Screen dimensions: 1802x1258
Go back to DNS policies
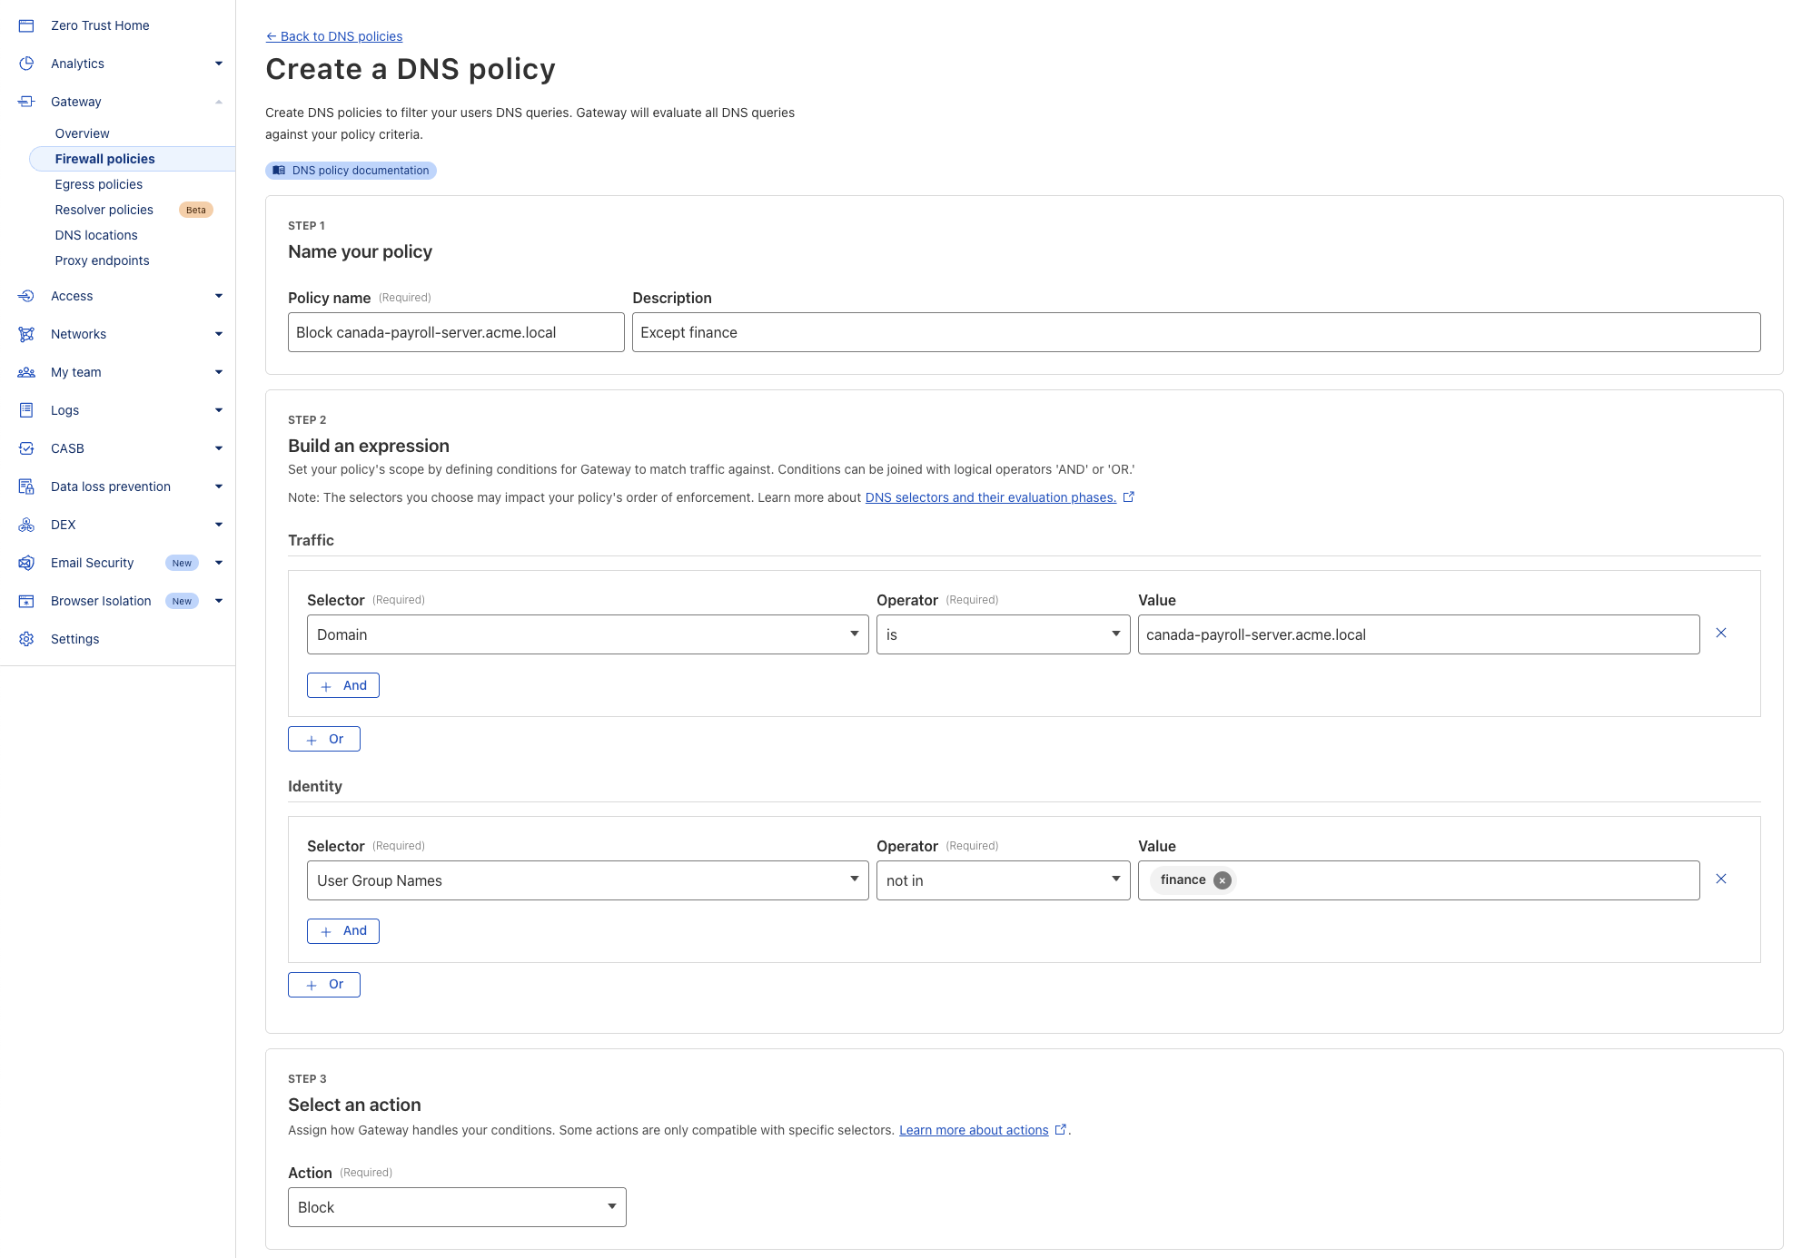334,36
